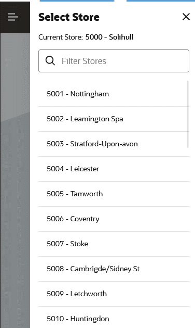Select 5008 - Cambrigde/Sidney St store

114,269
